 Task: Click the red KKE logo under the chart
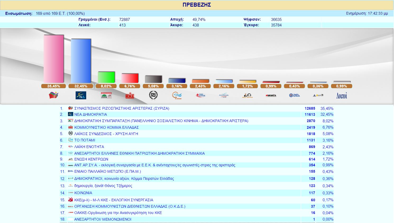[x=130, y=96]
